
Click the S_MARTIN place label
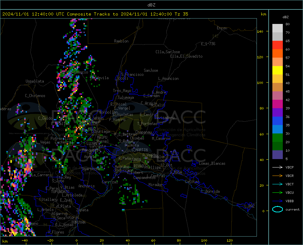[x=139, y=150]
